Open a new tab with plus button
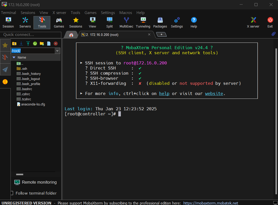The width and height of the screenshot is (278, 205). coord(161,34)
